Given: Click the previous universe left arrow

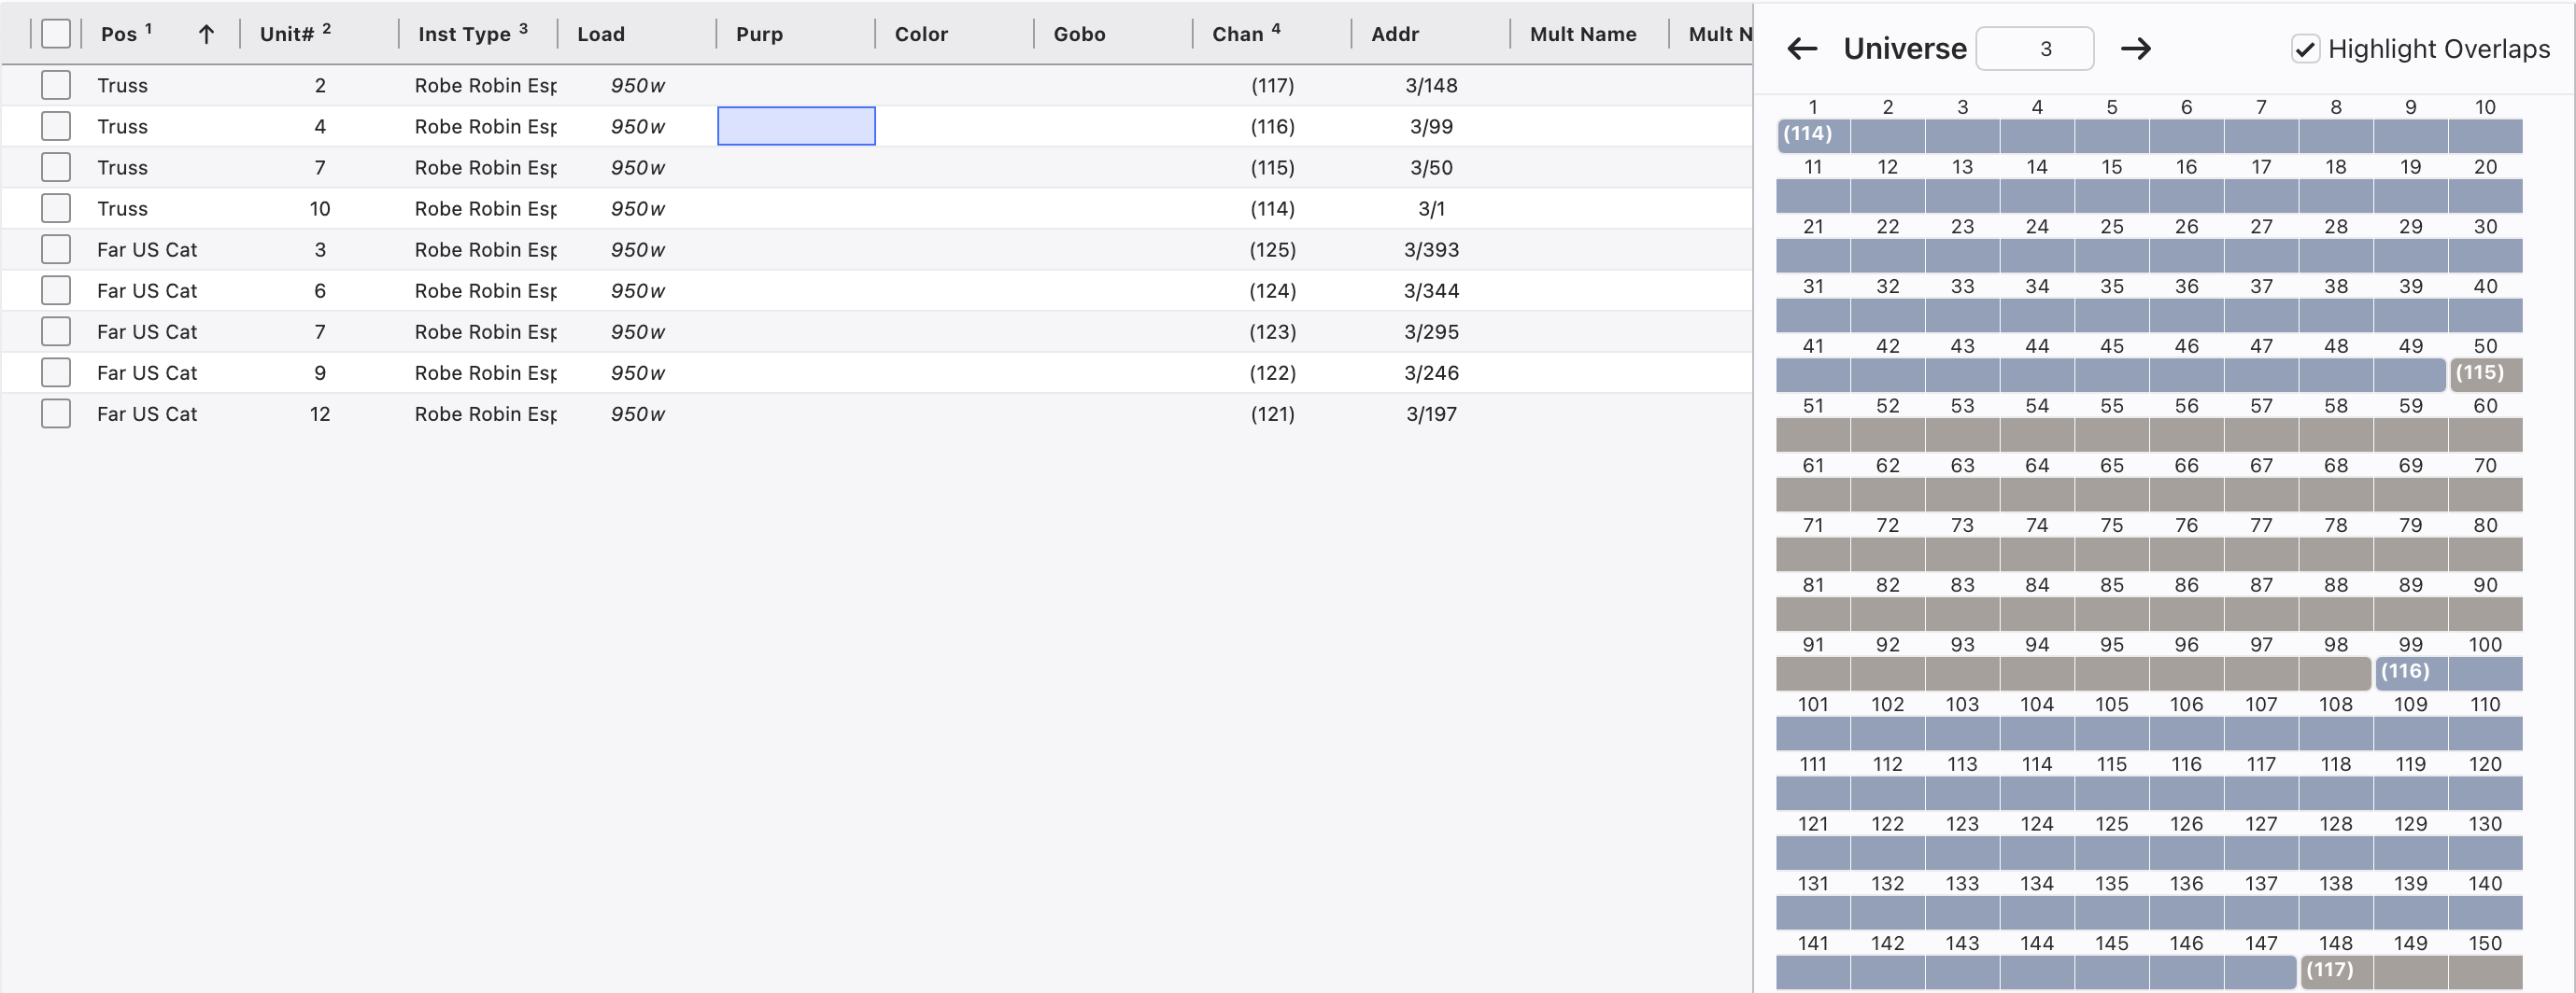Looking at the screenshot, I should pyautogui.click(x=1802, y=48).
